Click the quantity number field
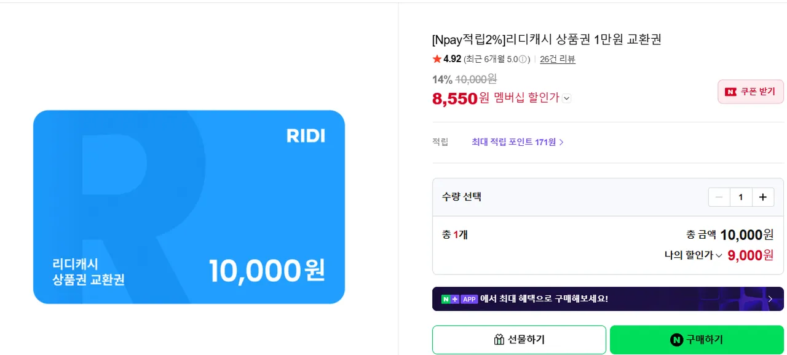 click(x=741, y=197)
